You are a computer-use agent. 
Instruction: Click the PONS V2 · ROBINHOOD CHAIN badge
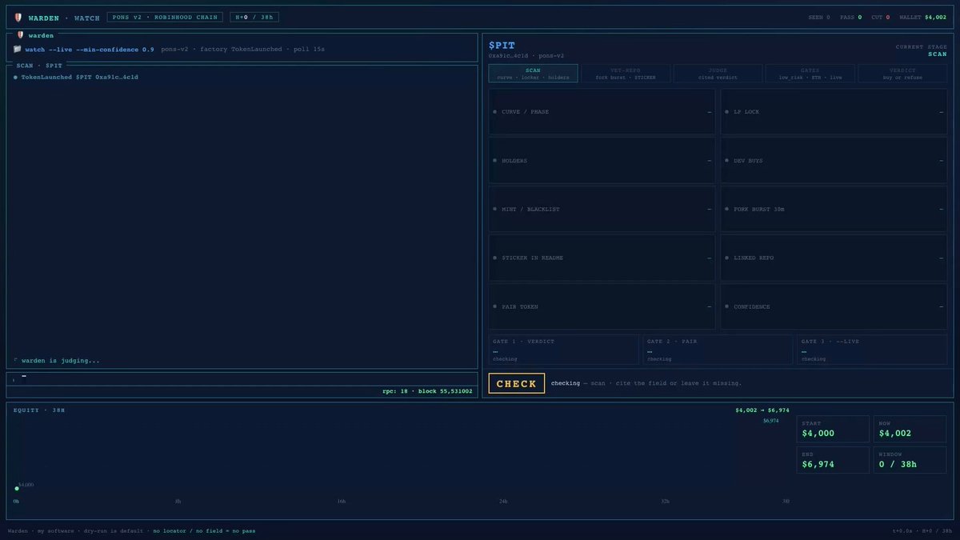tap(166, 17)
